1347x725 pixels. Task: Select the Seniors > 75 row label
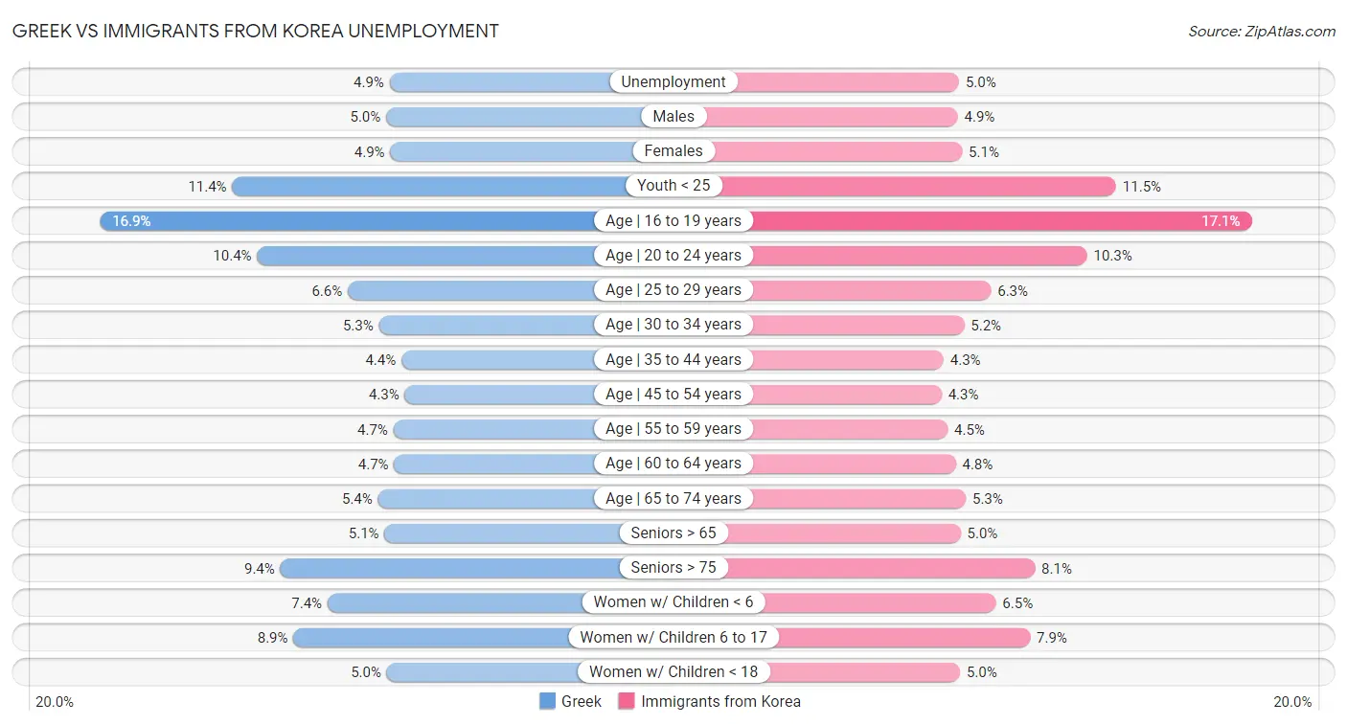click(673, 568)
